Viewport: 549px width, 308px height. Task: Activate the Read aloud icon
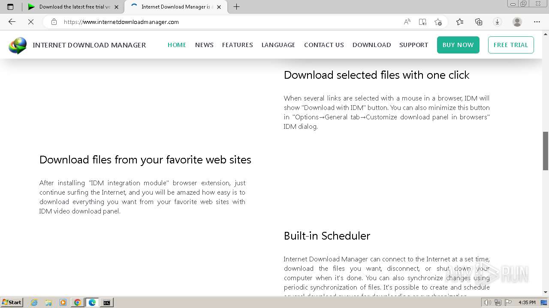click(407, 22)
